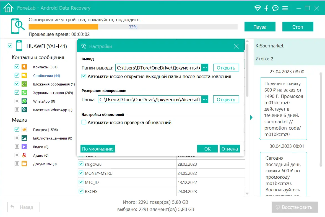This screenshot has width=325, height=217.
Task: Select Контакты (381) in the sidebar
Action: point(45,67)
